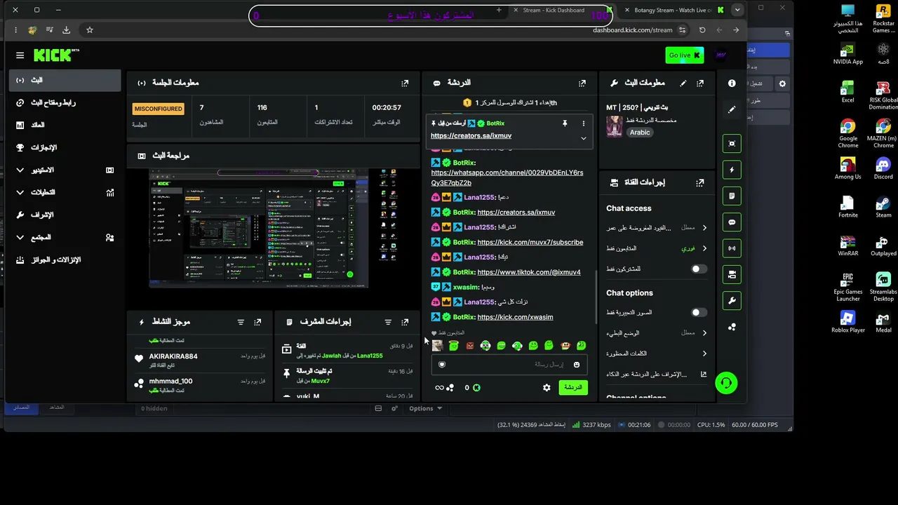Viewport: 898px width, 505px height.
Task: Open Stream URL and key page
Action: 65,102
